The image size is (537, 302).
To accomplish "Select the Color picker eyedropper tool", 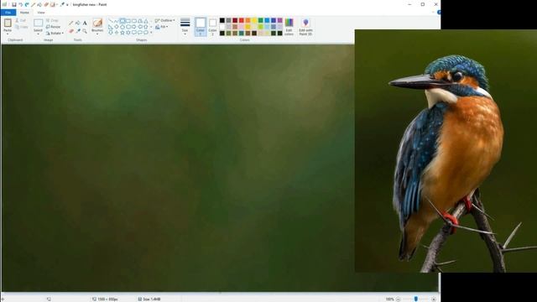I will (78, 31).
